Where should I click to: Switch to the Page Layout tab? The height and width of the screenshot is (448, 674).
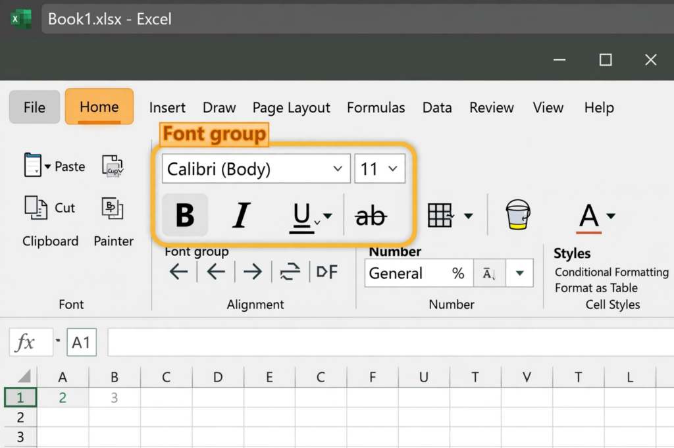pyautogui.click(x=292, y=108)
